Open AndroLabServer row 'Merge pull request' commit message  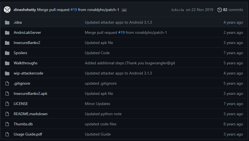coord(101,33)
